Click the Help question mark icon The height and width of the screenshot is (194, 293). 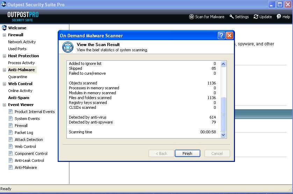pos(279,16)
